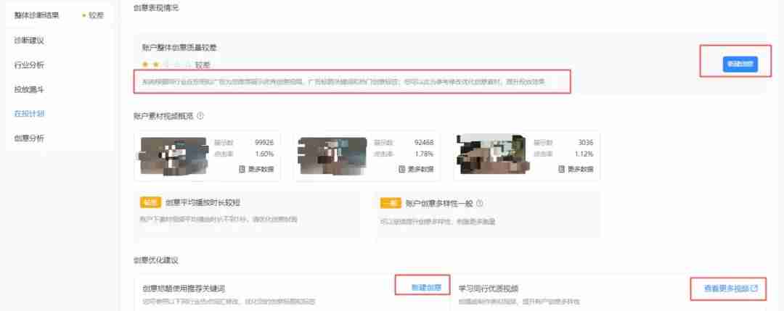784x311 pixels.
Task: Click the 较差 status next to 整体诊断结果
Action: tap(96, 15)
